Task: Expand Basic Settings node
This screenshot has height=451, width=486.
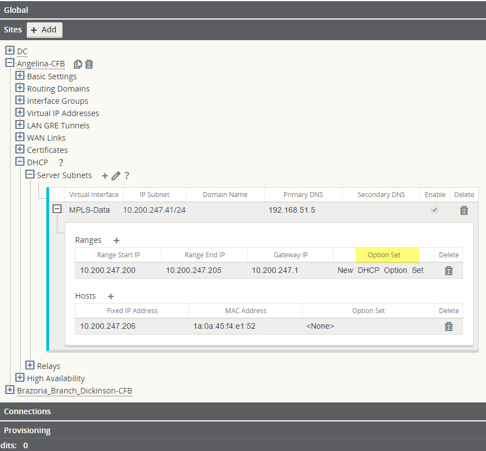Action: 20,75
